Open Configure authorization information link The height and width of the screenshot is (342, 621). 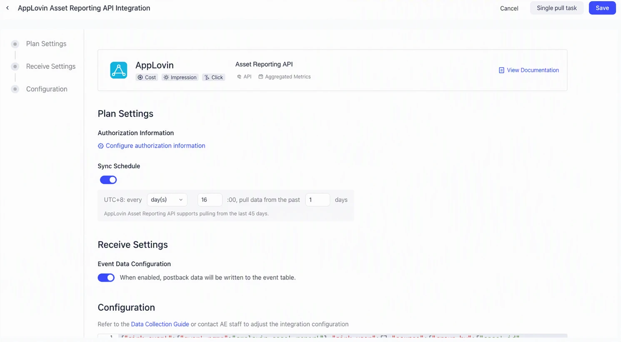click(x=155, y=146)
